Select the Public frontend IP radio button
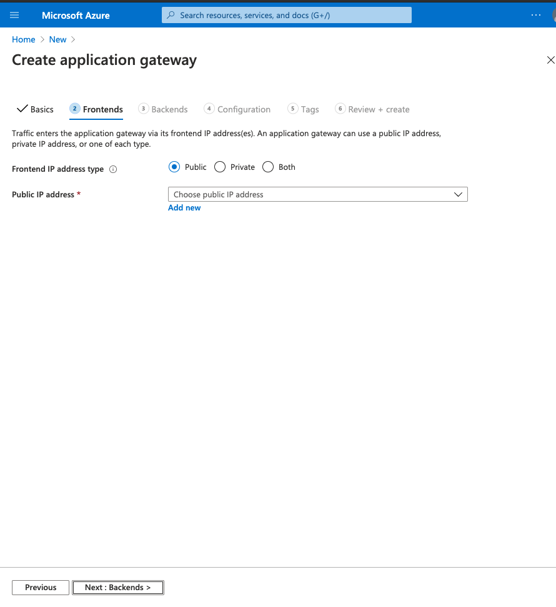Screen dimensions: 556x607 click(x=174, y=167)
